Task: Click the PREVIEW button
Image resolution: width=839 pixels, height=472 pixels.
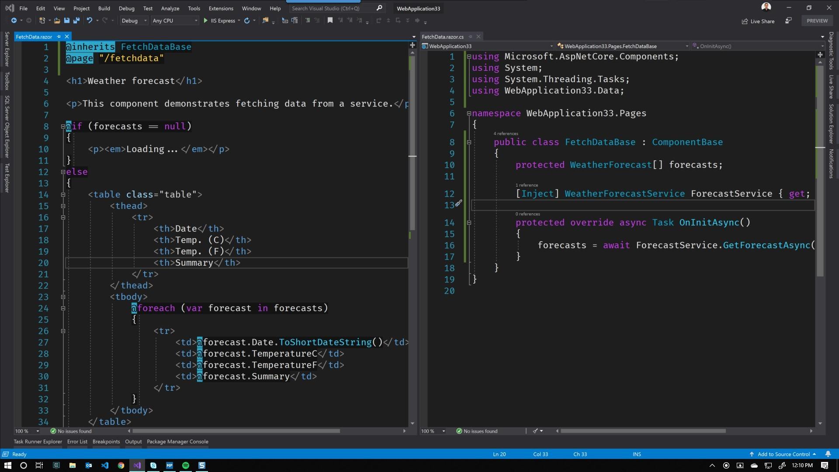Action: click(817, 21)
